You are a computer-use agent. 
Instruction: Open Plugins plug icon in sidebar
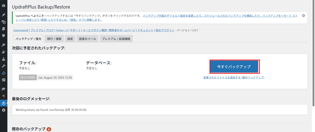click(x=3, y=52)
